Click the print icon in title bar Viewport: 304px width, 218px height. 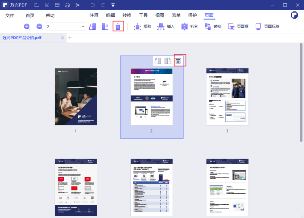point(67,5)
